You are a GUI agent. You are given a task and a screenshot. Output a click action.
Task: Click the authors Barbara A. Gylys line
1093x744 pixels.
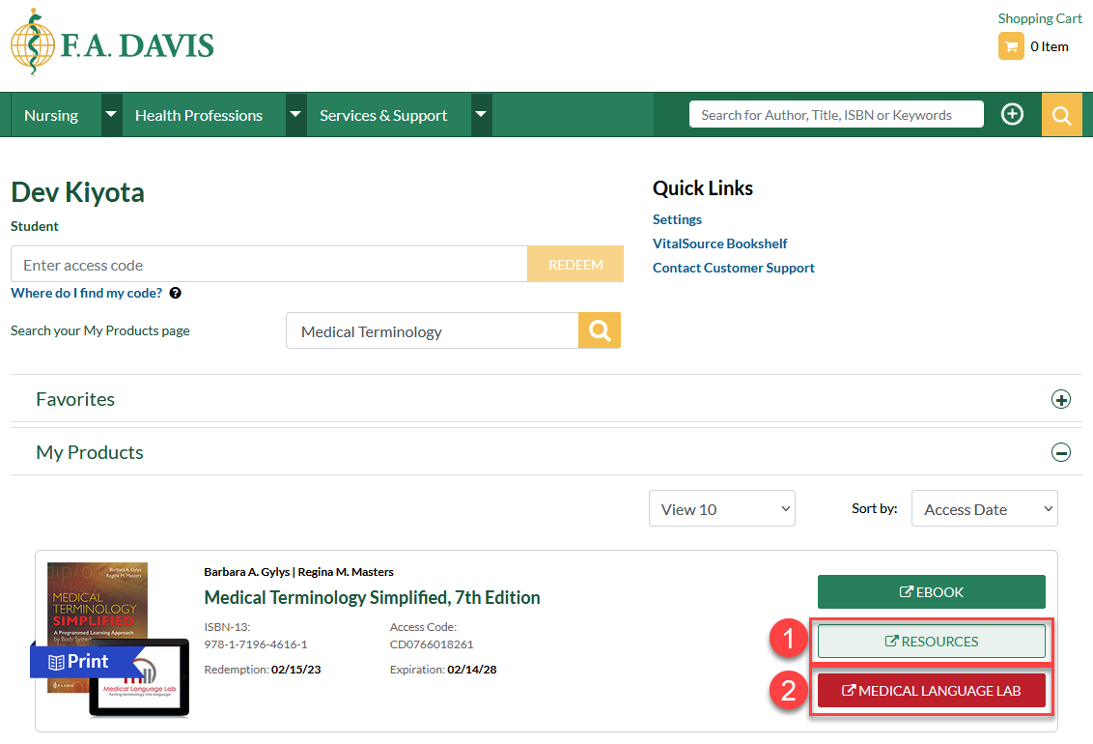299,572
